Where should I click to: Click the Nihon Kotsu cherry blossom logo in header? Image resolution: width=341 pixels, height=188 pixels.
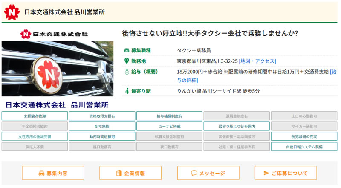click(x=12, y=12)
